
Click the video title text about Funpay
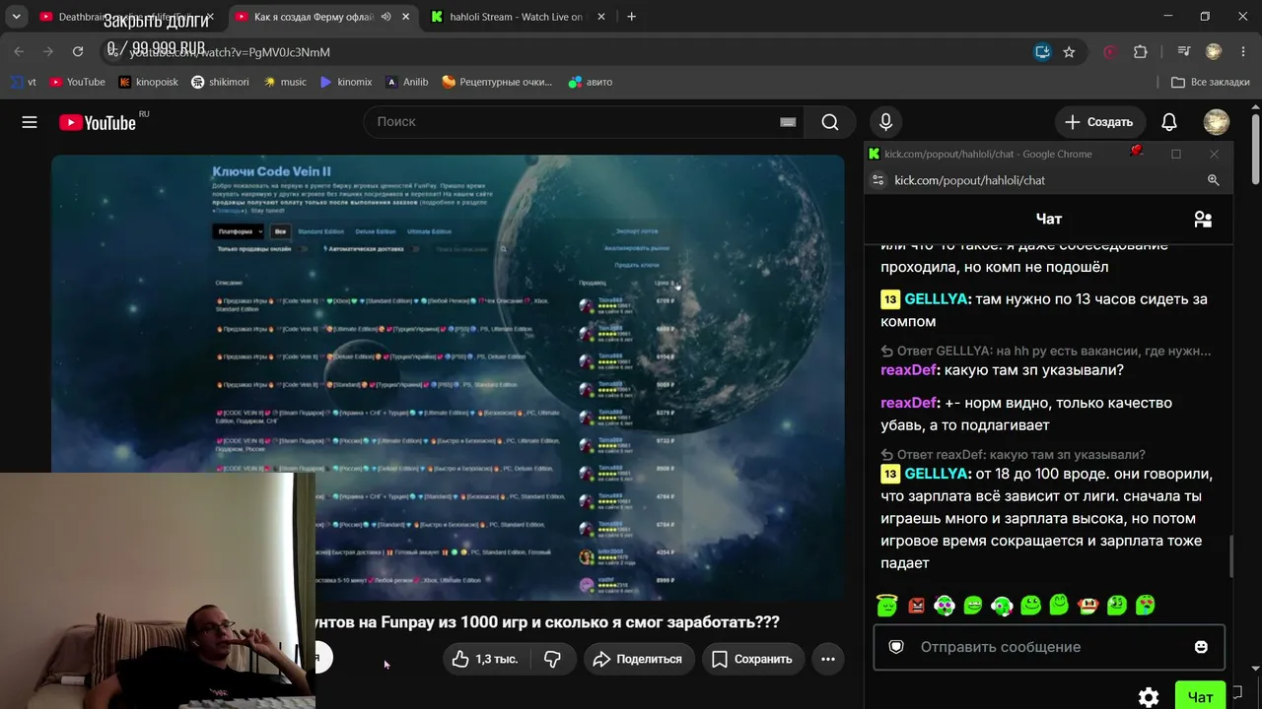(x=547, y=622)
